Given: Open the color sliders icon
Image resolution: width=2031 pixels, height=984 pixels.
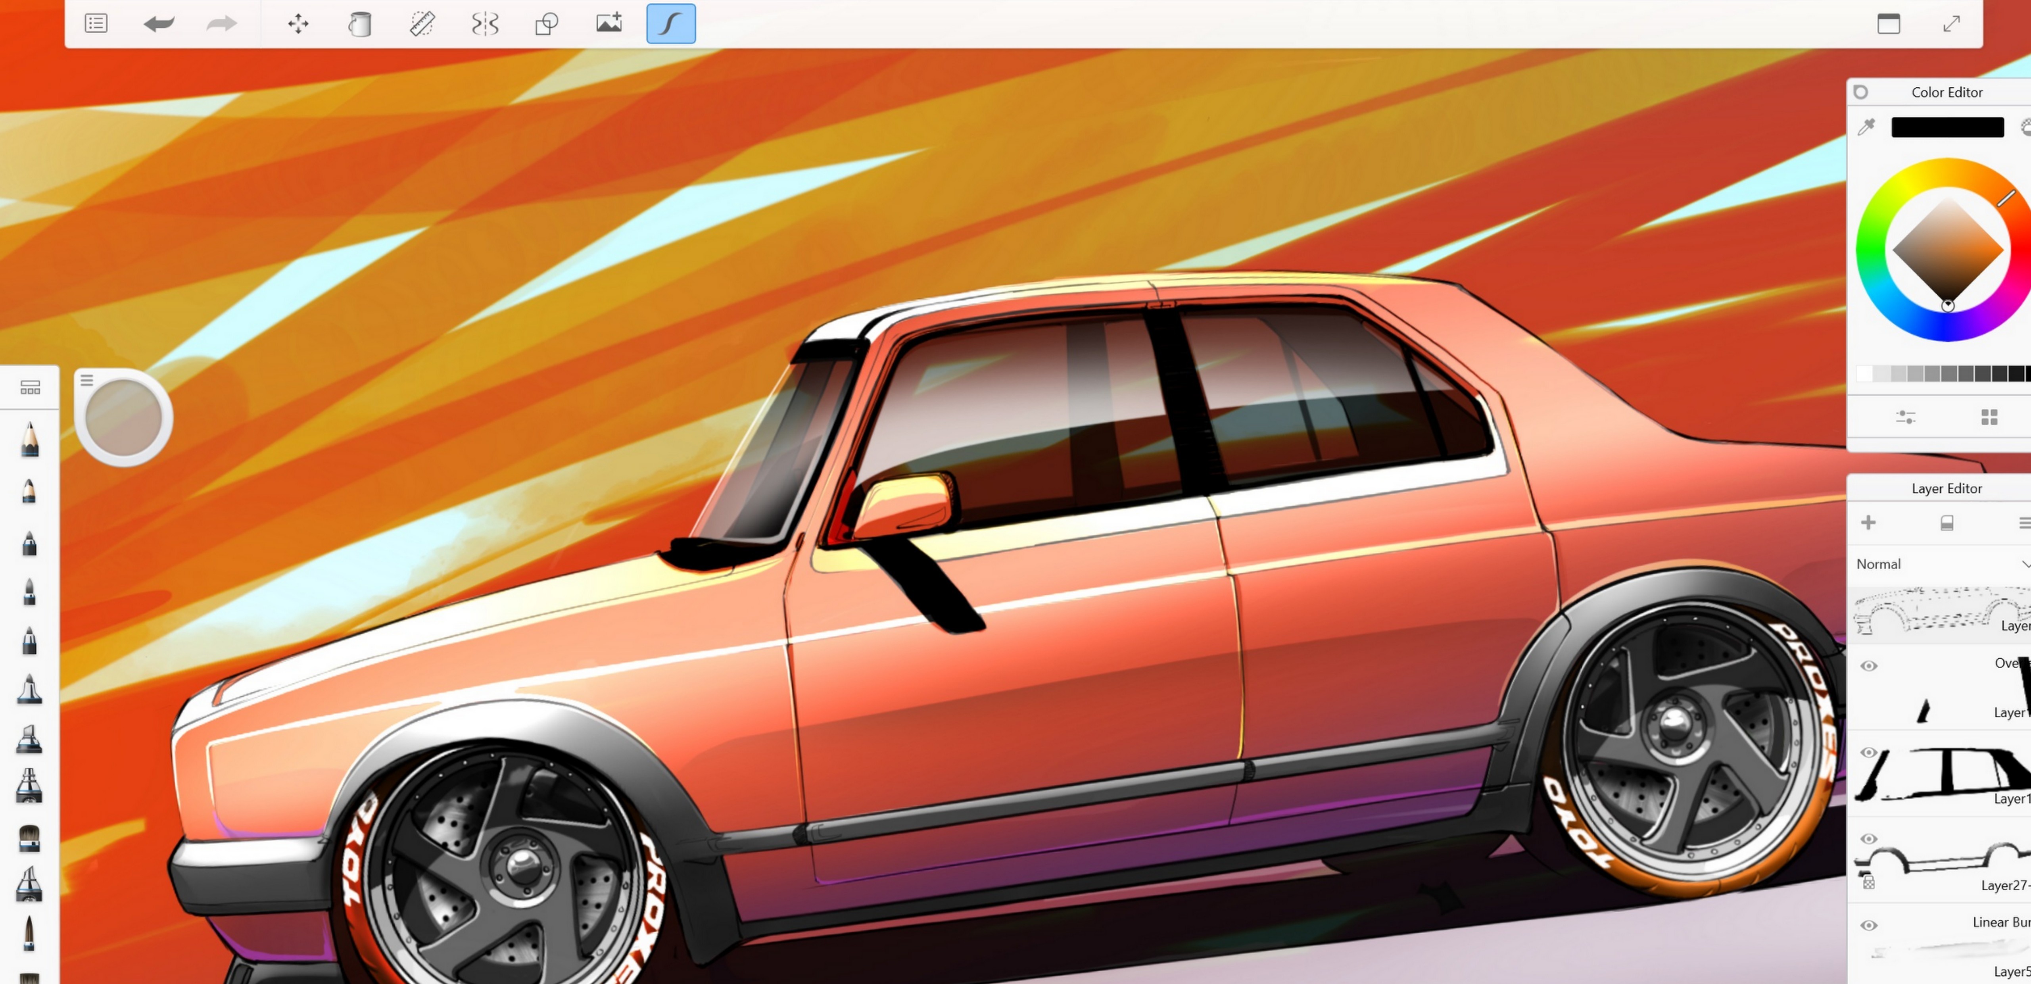Looking at the screenshot, I should tap(1905, 416).
